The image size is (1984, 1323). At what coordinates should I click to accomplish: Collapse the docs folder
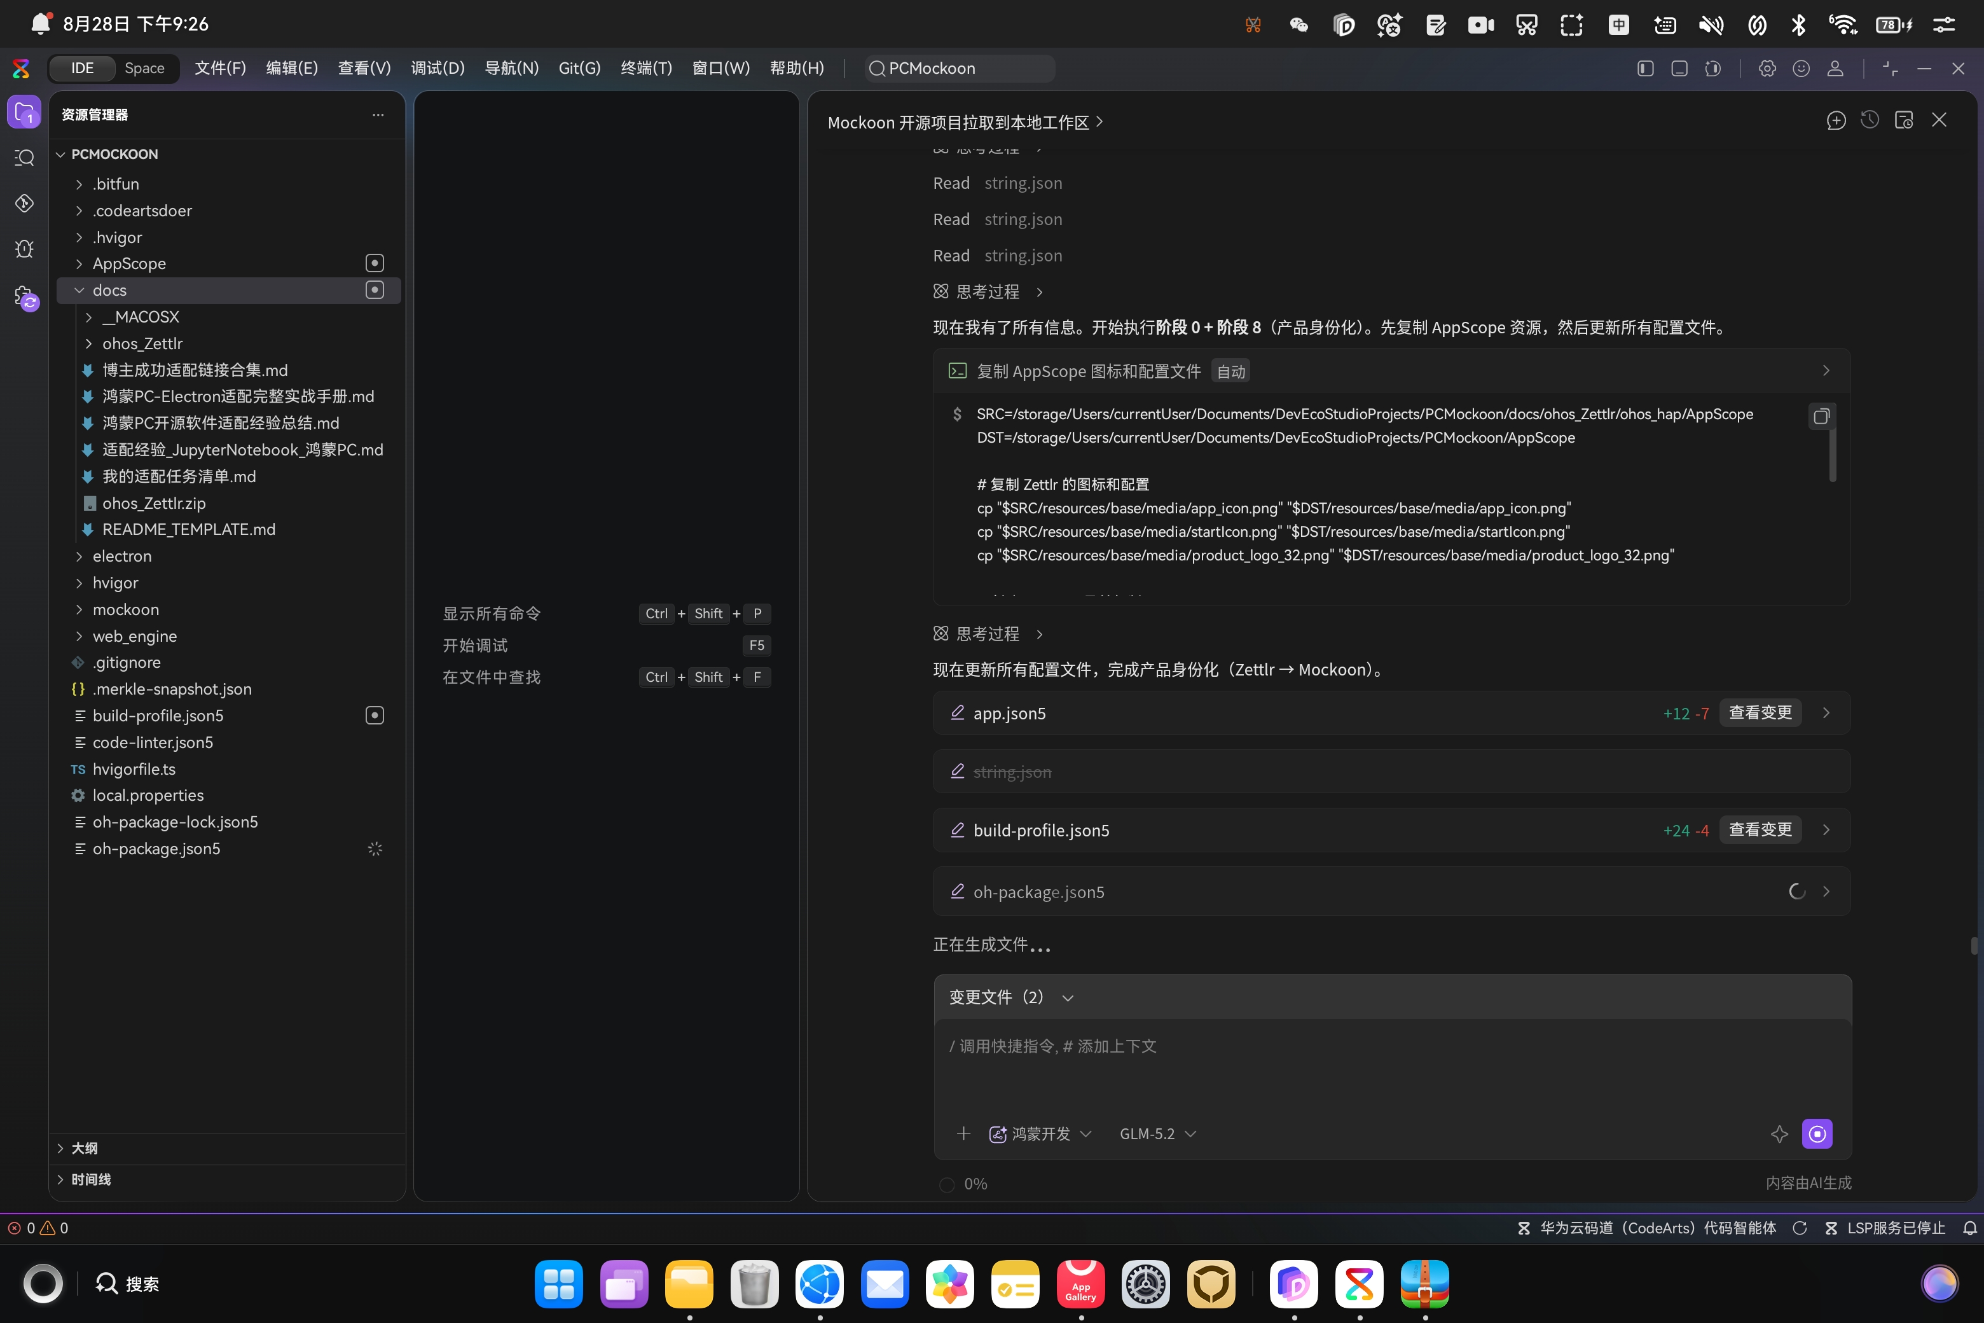point(79,290)
